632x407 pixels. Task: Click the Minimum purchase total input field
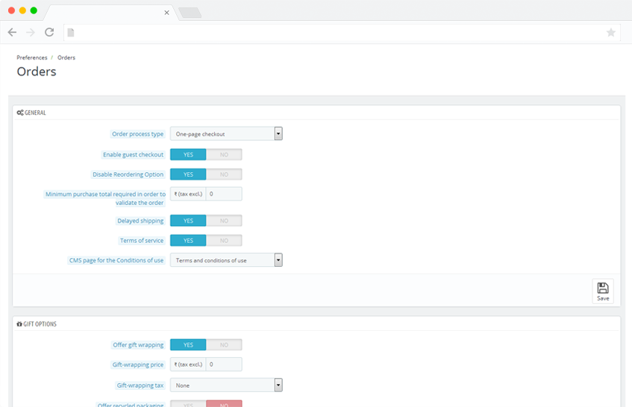[224, 194]
